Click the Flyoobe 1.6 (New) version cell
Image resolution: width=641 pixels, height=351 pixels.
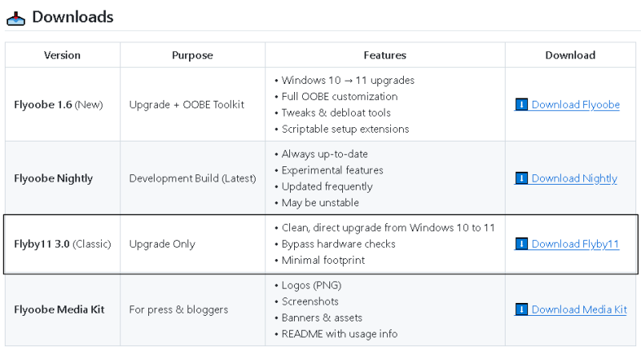[58, 105]
